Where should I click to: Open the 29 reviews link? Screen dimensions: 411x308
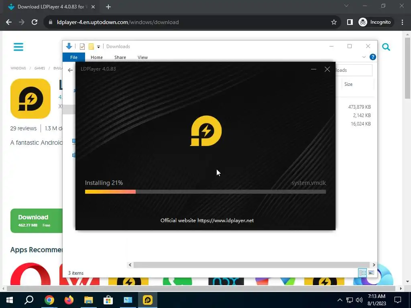[23, 128]
